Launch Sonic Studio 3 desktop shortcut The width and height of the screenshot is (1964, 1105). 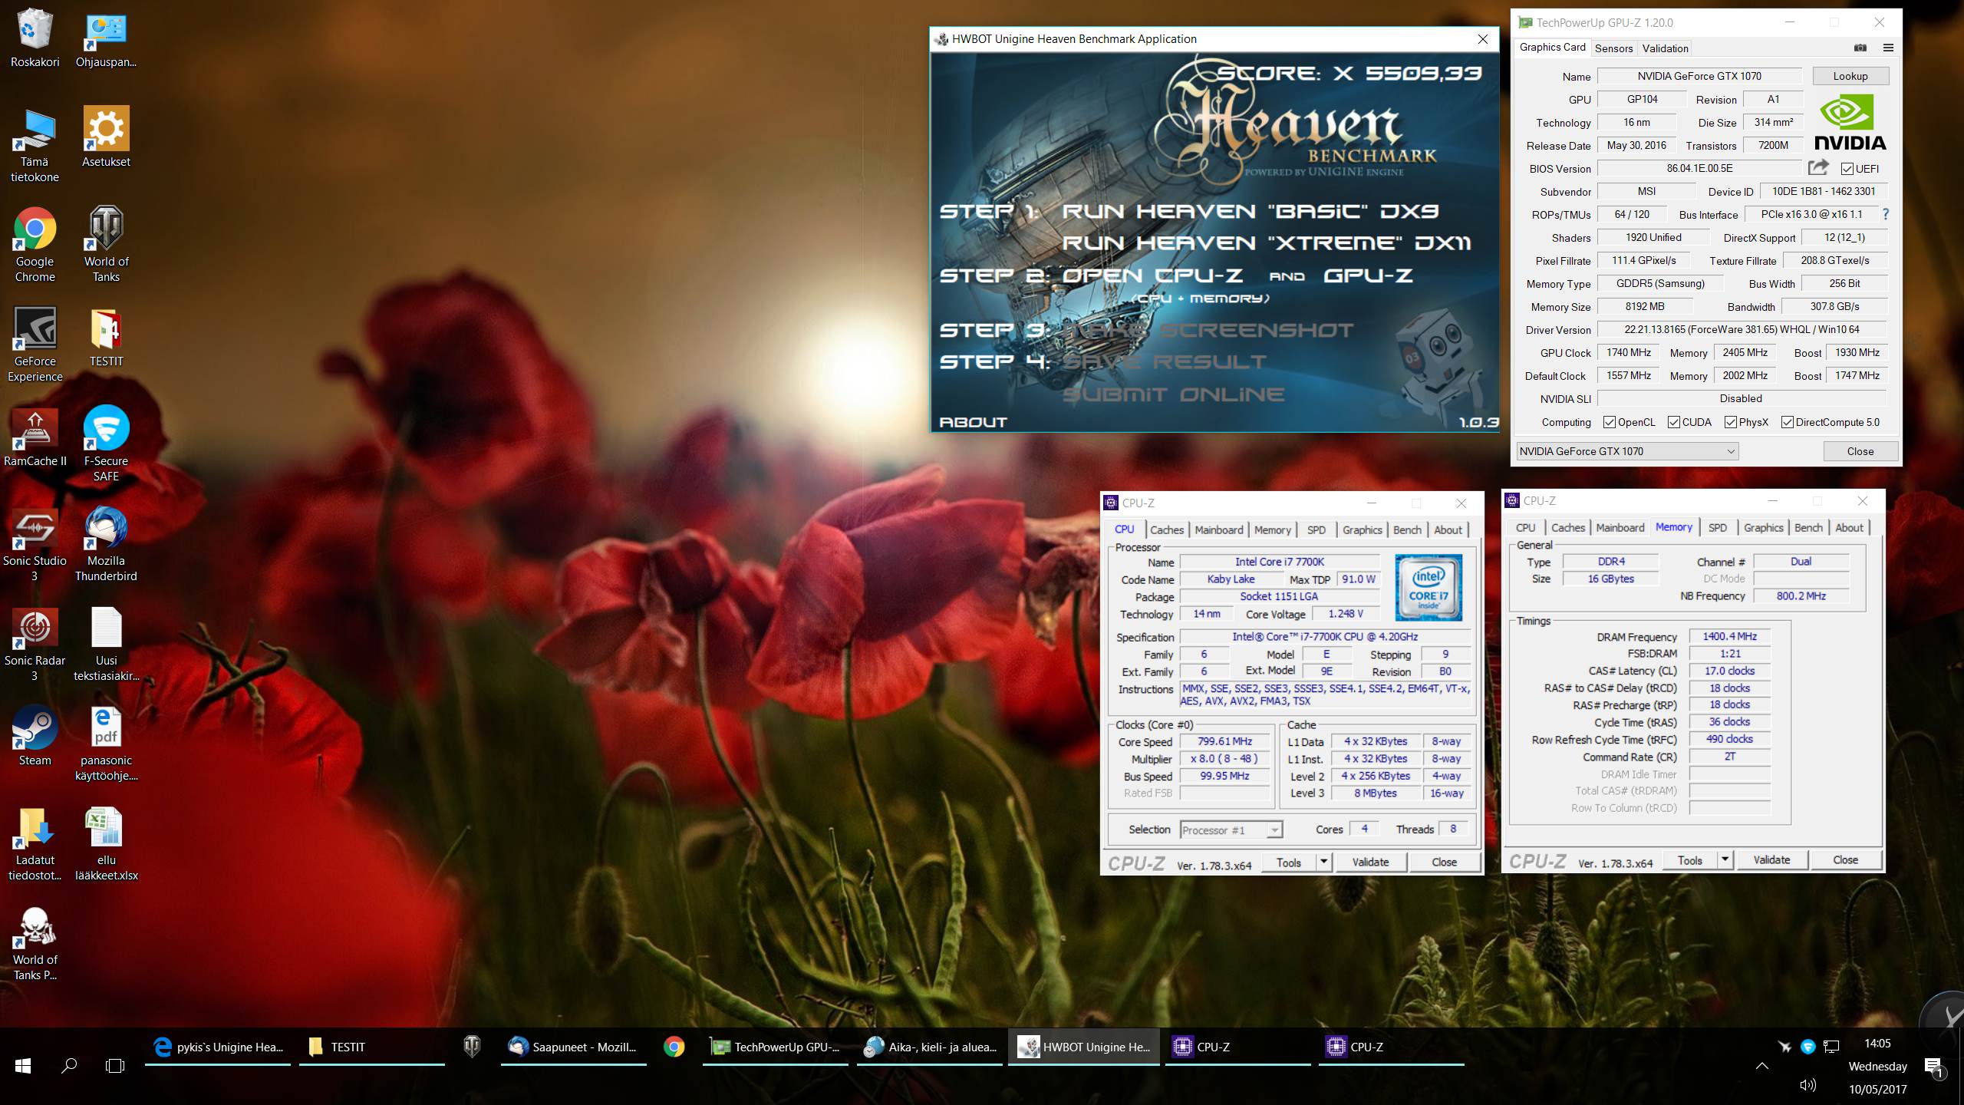(x=35, y=545)
